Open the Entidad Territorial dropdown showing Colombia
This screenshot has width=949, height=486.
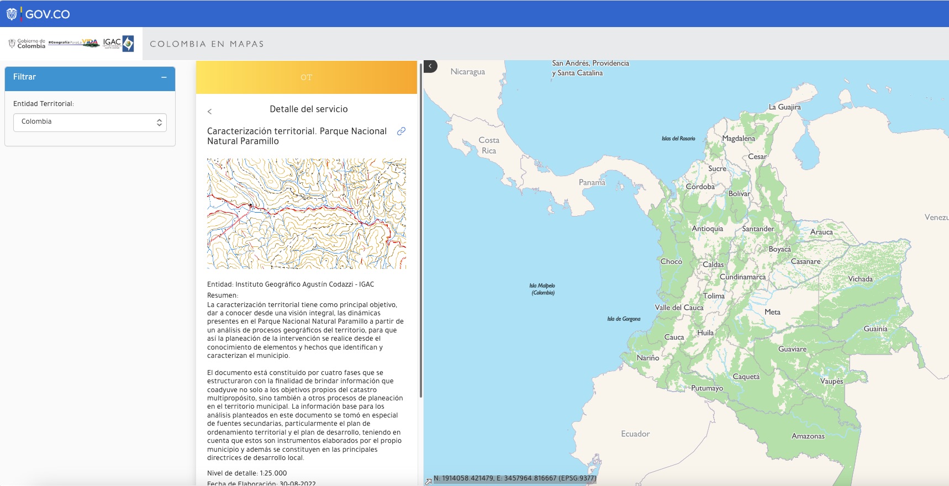click(x=90, y=122)
